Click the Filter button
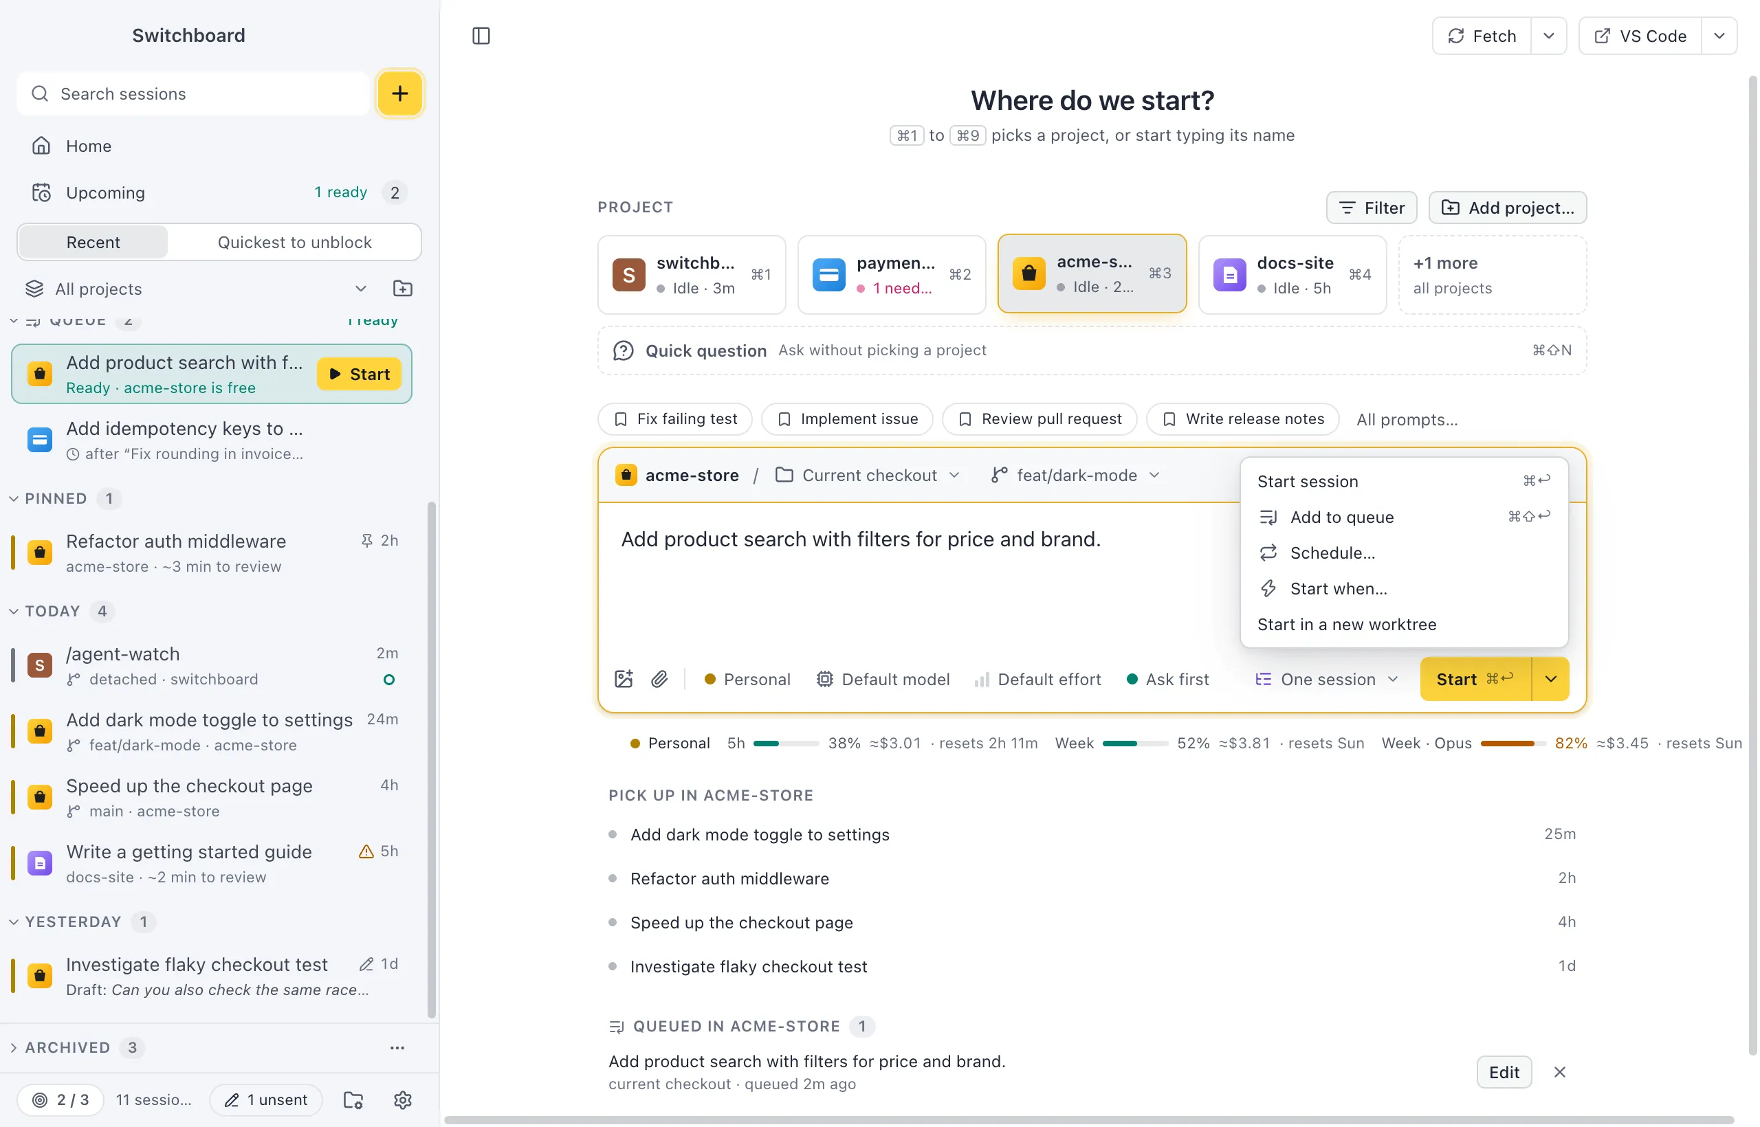Screen dimensions: 1760x1127 tap(1372, 208)
